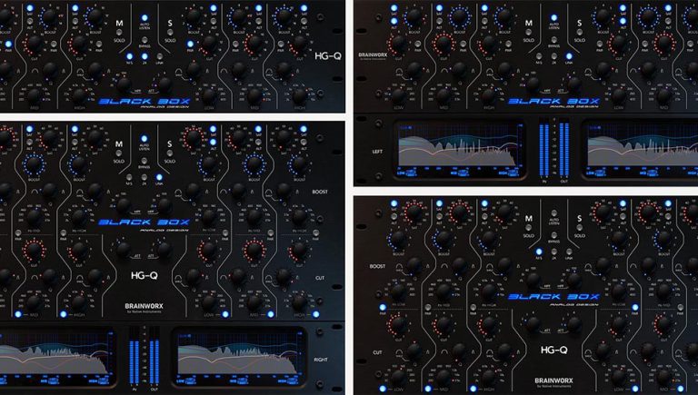Solo S channel in top-right panel
This screenshot has width=698, height=395.
click(x=579, y=33)
